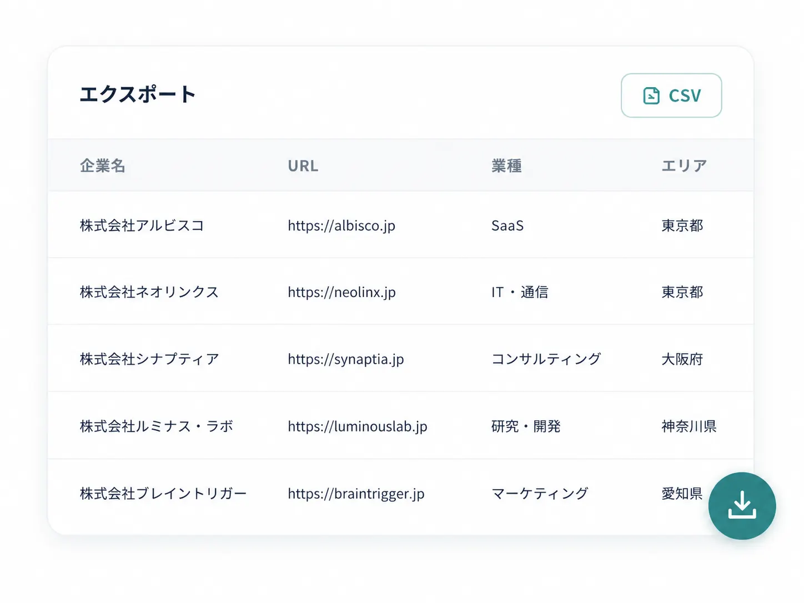The width and height of the screenshot is (804, 603).
Task: Select the 株式会社アルビスコ cell
Action: pyautogui.click(x=142, y=225)
